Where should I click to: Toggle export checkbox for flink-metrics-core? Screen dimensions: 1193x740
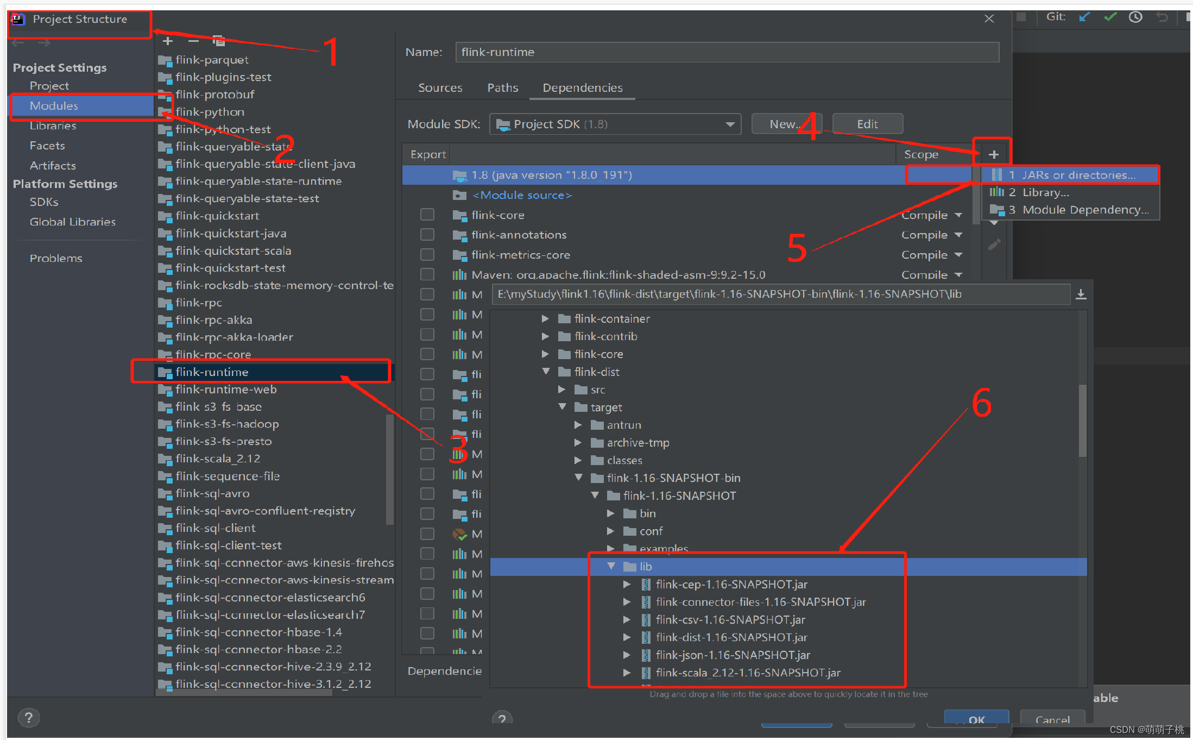[x=427, y=255]
